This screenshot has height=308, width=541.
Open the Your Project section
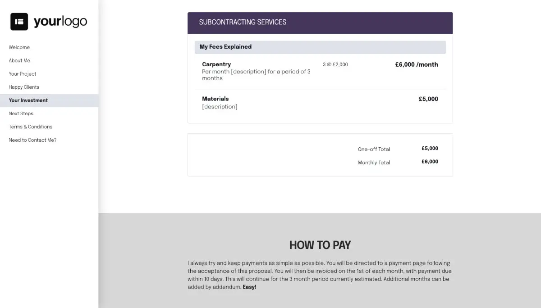coord(22,73)
